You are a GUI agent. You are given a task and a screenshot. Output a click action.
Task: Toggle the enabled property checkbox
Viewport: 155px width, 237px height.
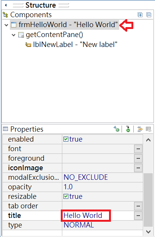coord(66,139)
